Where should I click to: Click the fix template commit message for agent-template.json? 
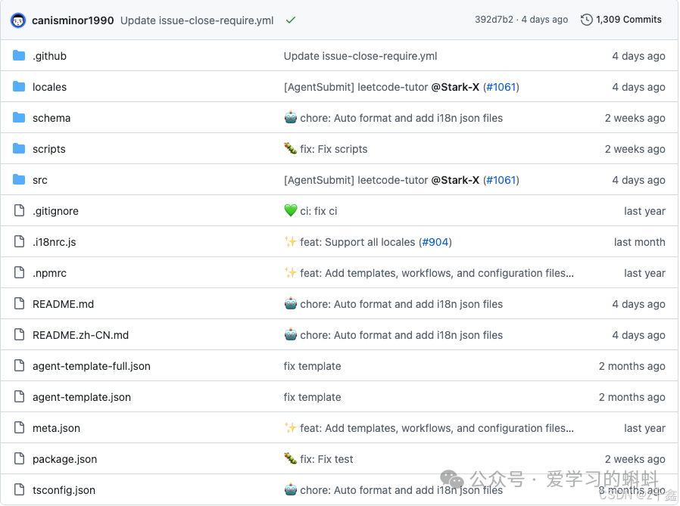(x=312, y=396)
